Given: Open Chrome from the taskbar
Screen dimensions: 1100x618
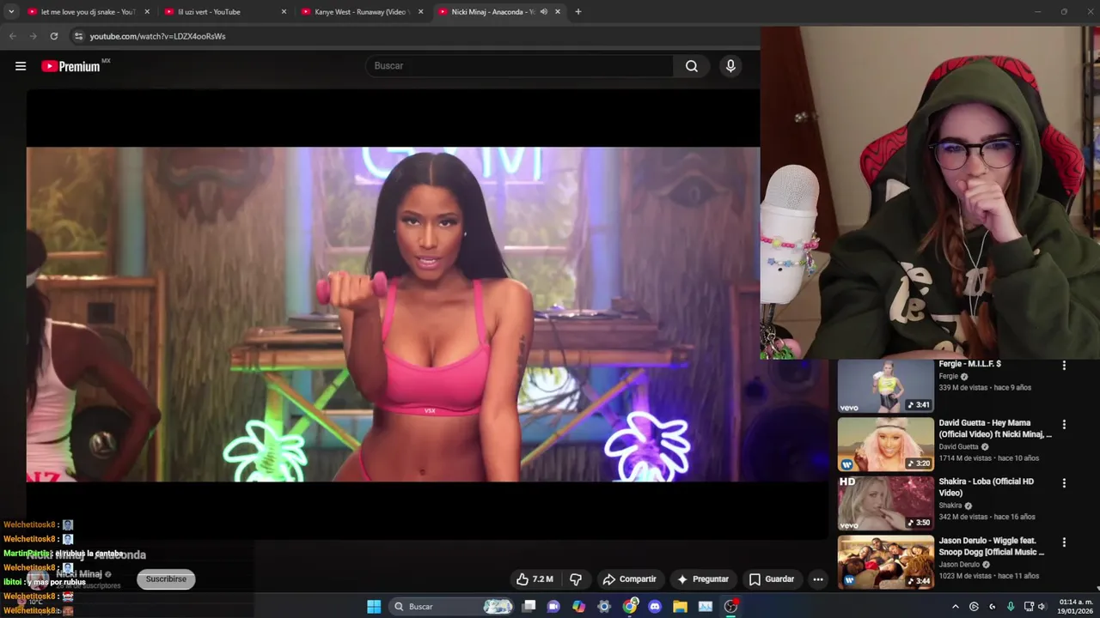Looking at the screenshot, I should point(630,607).
